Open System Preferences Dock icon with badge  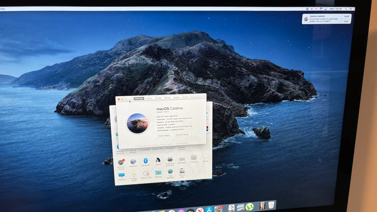pos(218,209)
